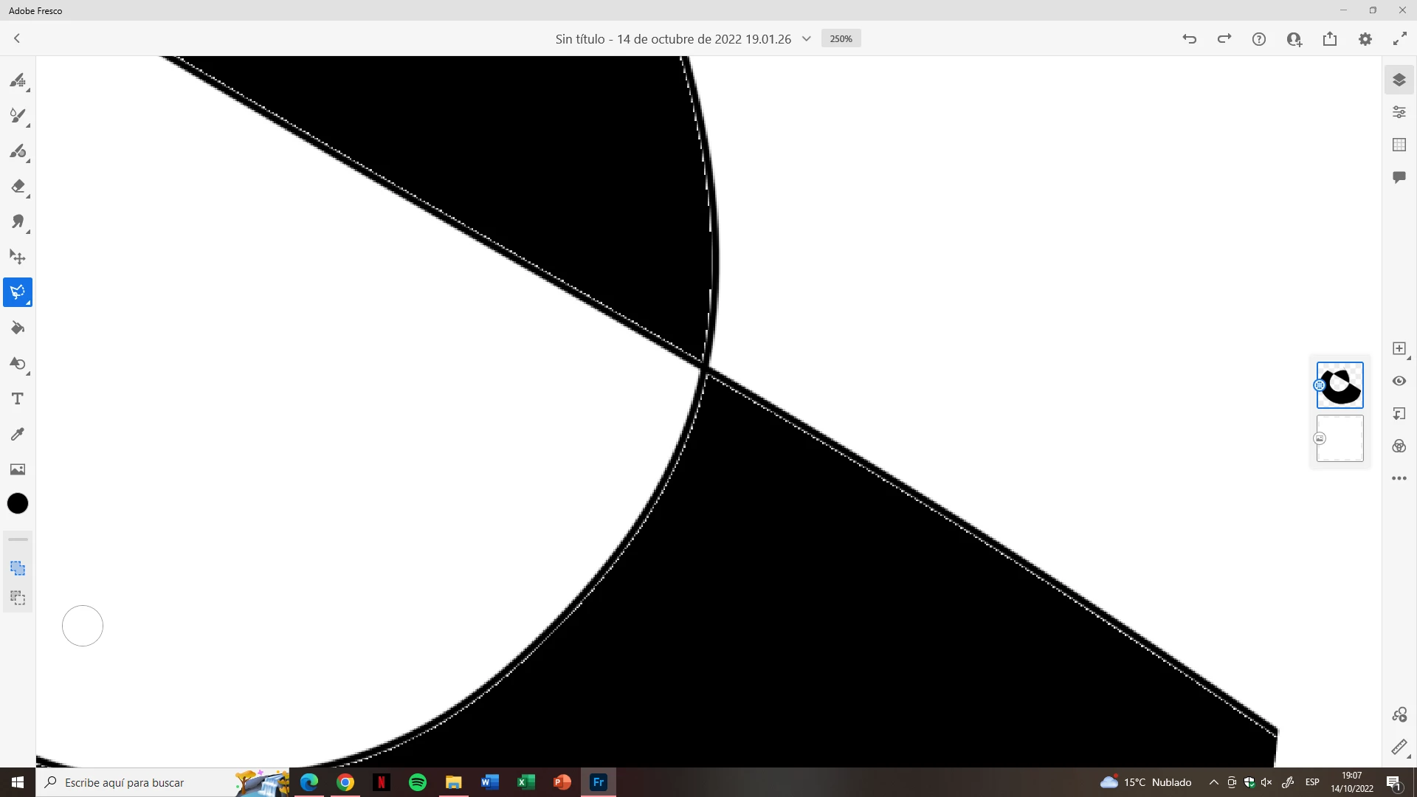The height and width of the screenshot is (797, 1417).
Task: Open app settings gear
Action: pos(1365,39)
